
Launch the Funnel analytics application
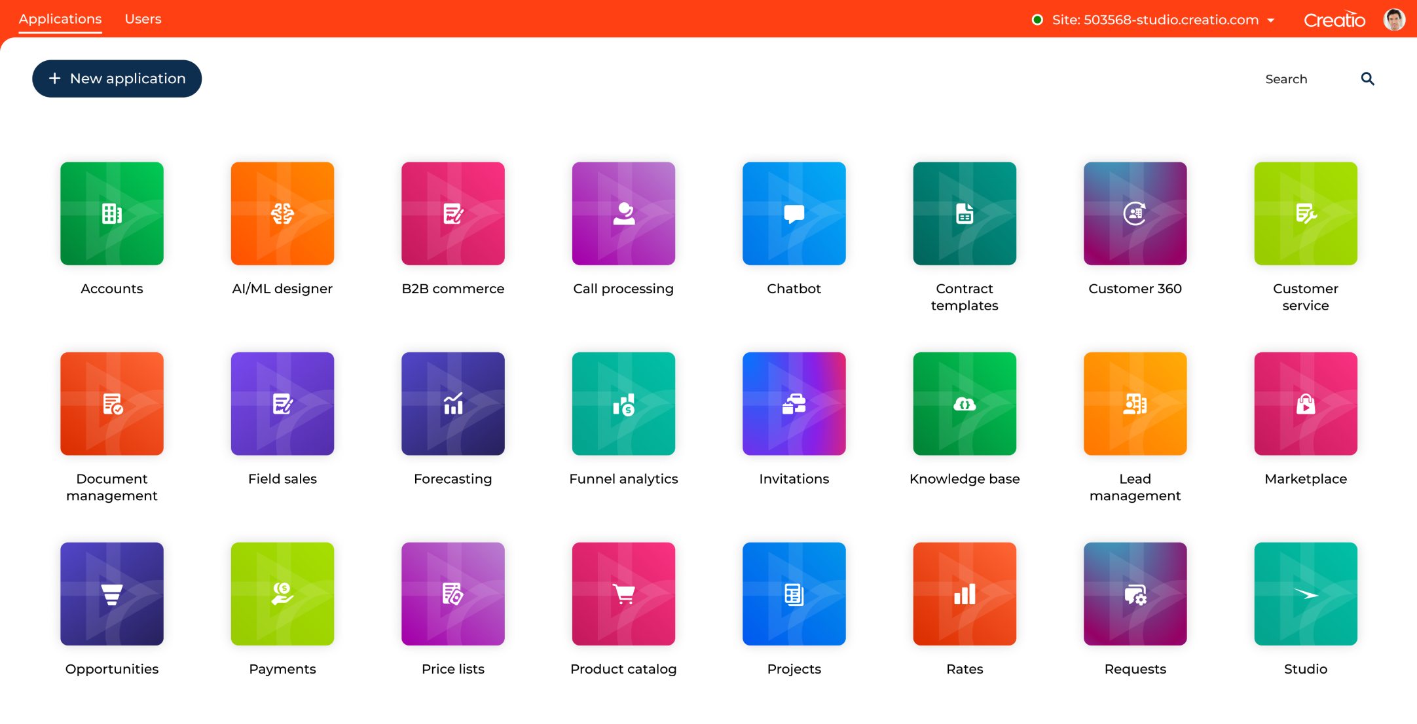pyautogui.click(x=623, y=403)
